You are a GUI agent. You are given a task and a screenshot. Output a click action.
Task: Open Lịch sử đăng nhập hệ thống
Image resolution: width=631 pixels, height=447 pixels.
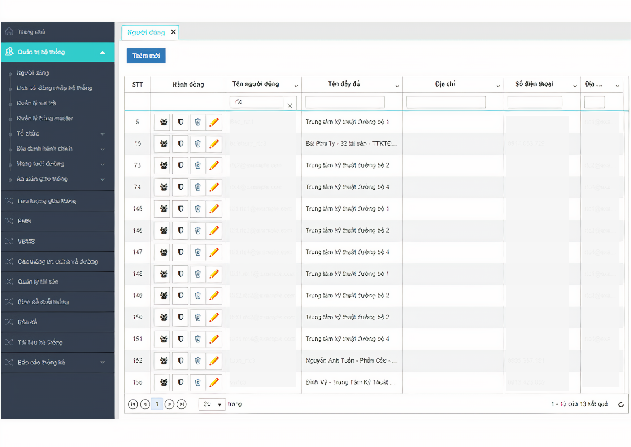point(54,88)
